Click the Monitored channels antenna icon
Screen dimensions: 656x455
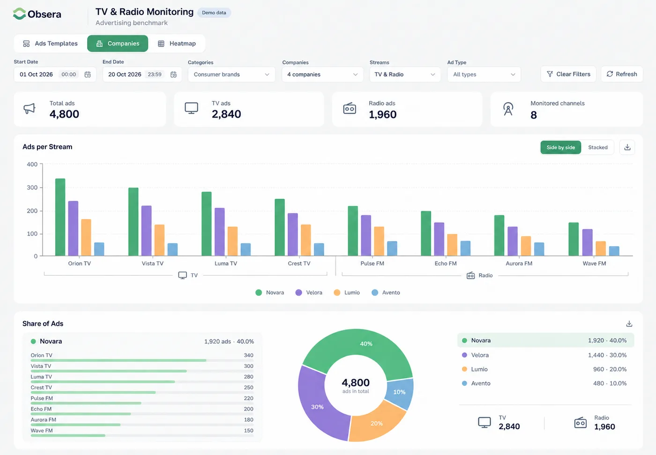508,109
